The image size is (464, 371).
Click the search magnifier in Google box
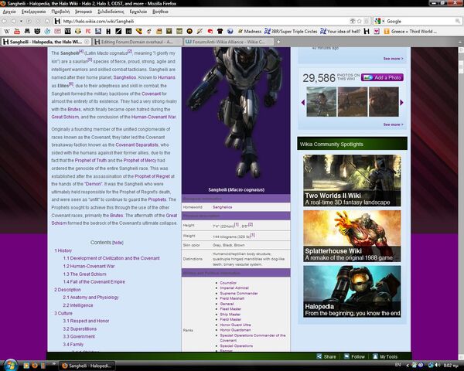coord(458,21)
